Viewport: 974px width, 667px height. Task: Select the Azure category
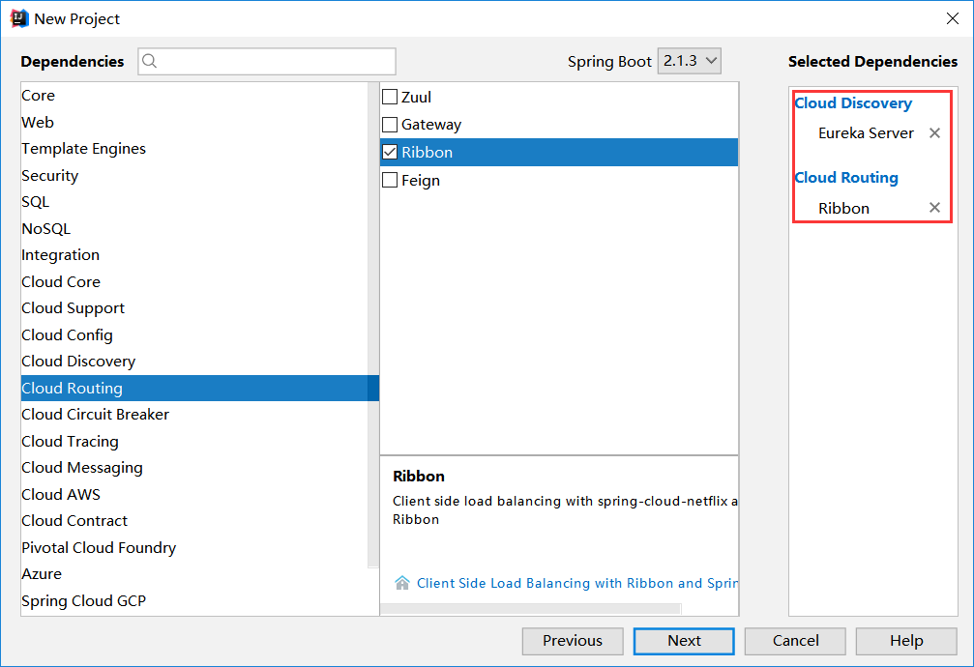tap(193, 574)
